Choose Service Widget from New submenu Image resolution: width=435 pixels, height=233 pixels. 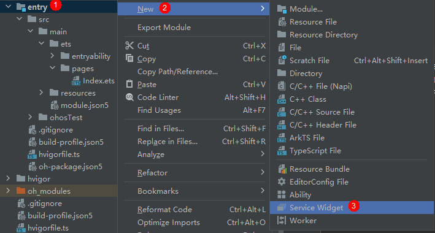[352, 207]
